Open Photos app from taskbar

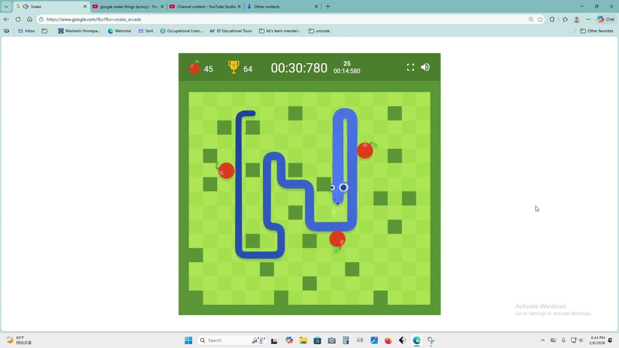tap(374, 340)
